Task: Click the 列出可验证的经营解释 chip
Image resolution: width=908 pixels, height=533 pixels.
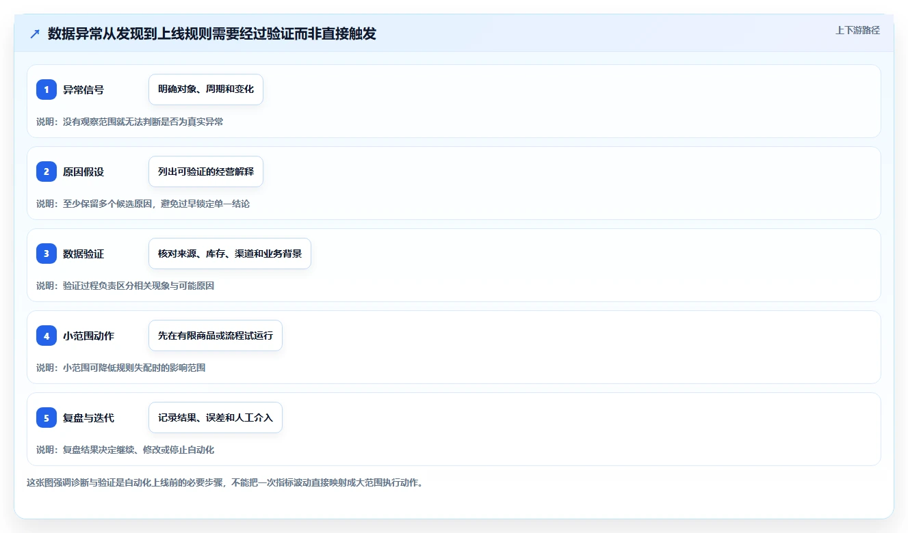Action: 206,172
